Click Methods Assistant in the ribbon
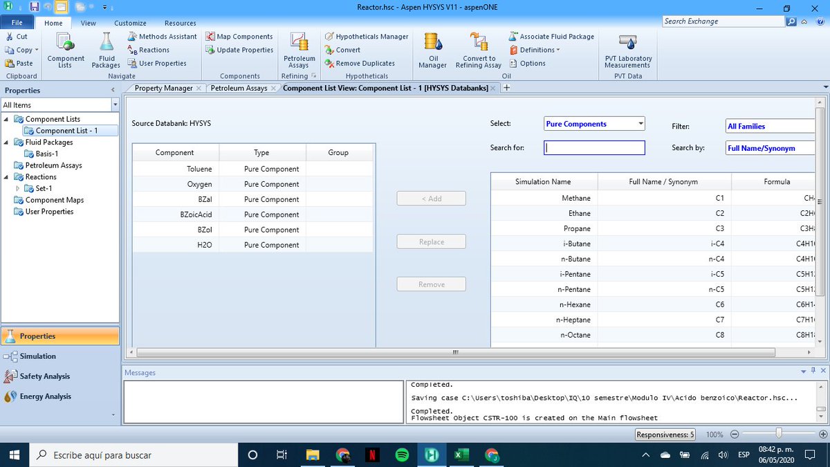Screen dimensions: 830x467 pyautogui.click(x=163, y=37)
